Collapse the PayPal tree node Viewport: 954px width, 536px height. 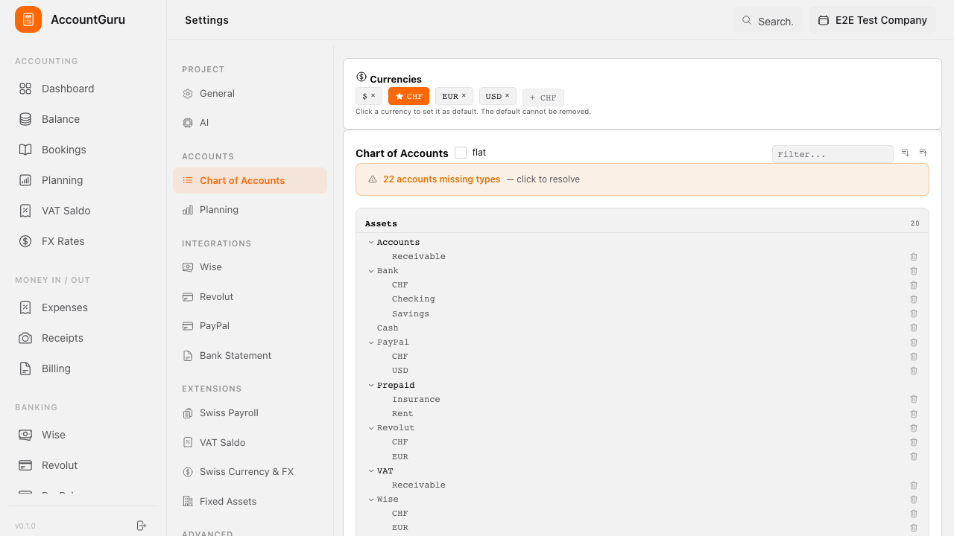point(371,342)
